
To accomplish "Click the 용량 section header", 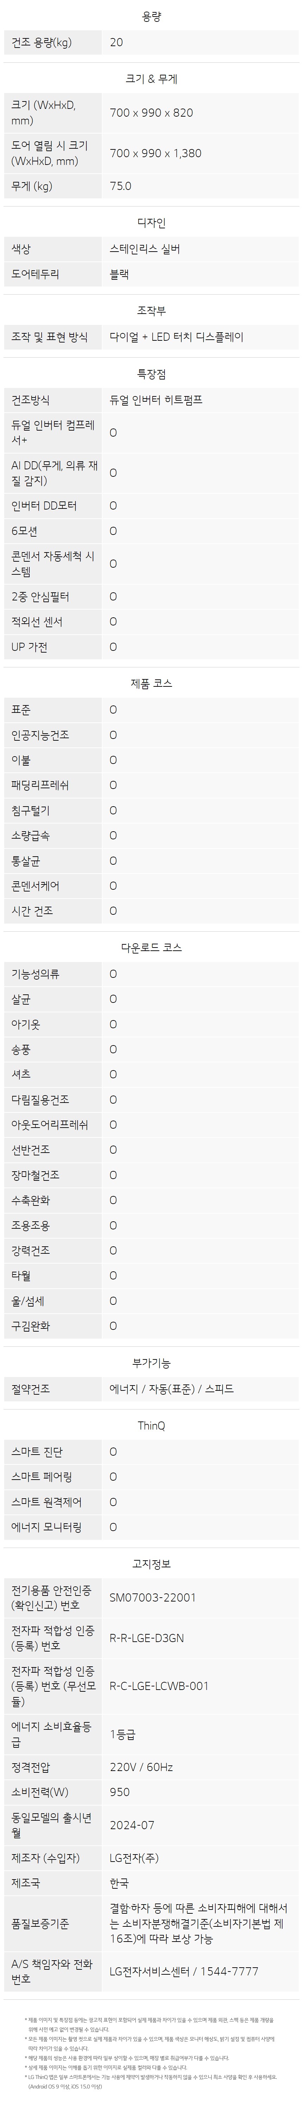I will (x=151, y=16).
